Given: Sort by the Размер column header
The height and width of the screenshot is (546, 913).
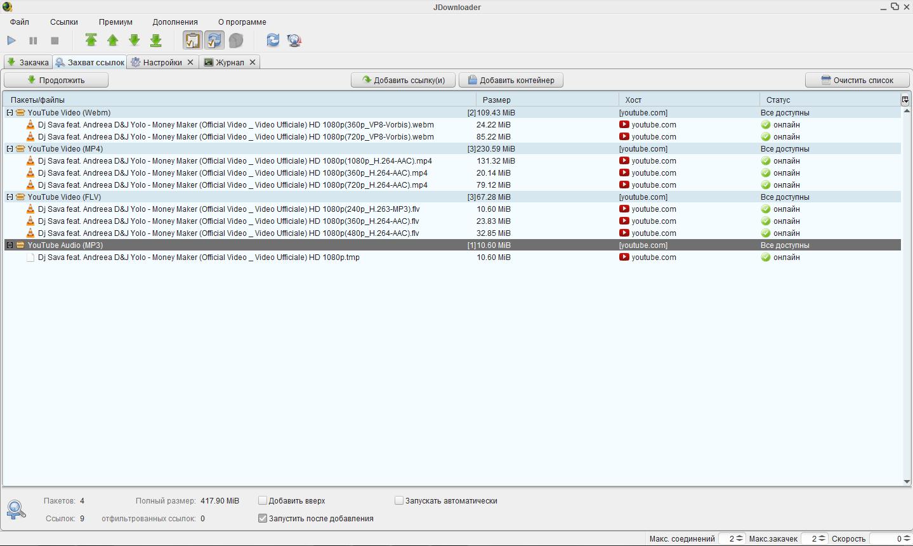Looking at the screenshot, I should 548,100.
